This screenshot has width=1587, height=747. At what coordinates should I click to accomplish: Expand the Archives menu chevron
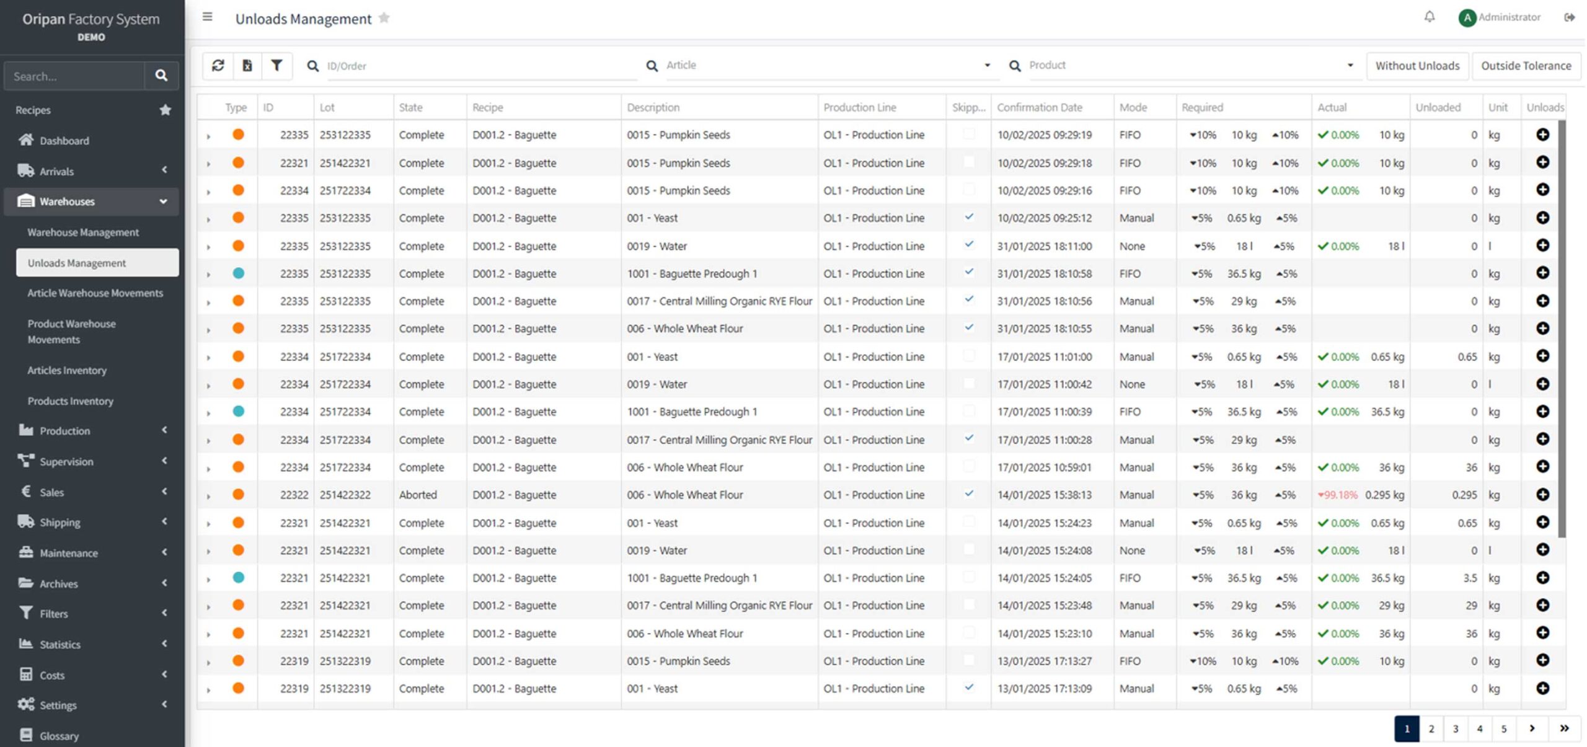(x=164, y=583)
